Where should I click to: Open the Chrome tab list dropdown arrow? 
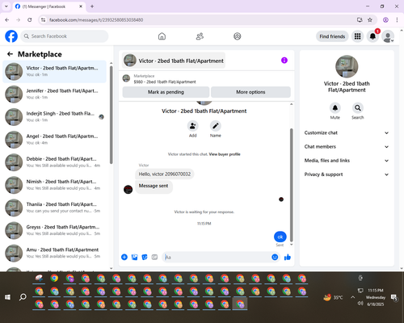tap(6, 6)
